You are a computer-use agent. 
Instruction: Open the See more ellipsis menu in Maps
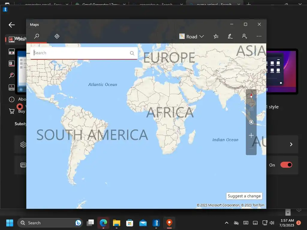259,36
